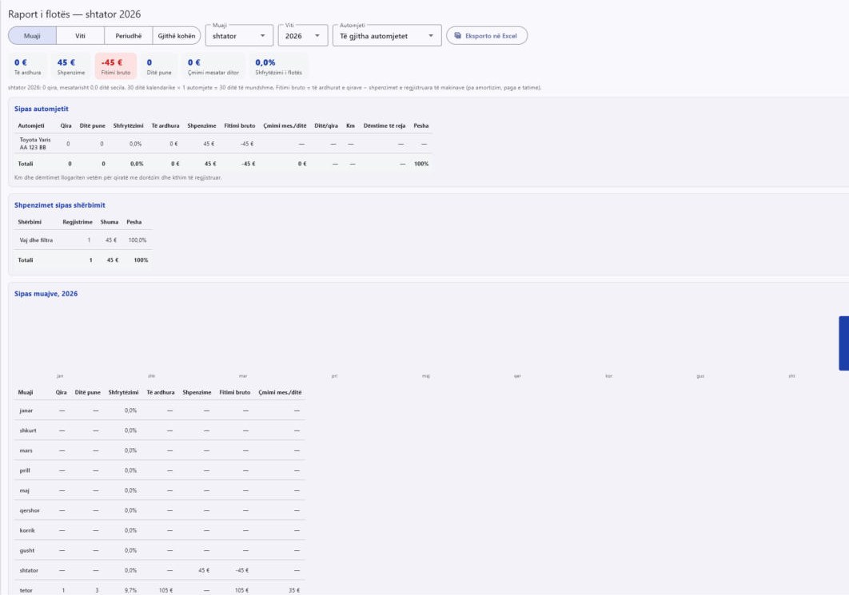Click the Pesha header in the vehicle table

click(421, 125)
